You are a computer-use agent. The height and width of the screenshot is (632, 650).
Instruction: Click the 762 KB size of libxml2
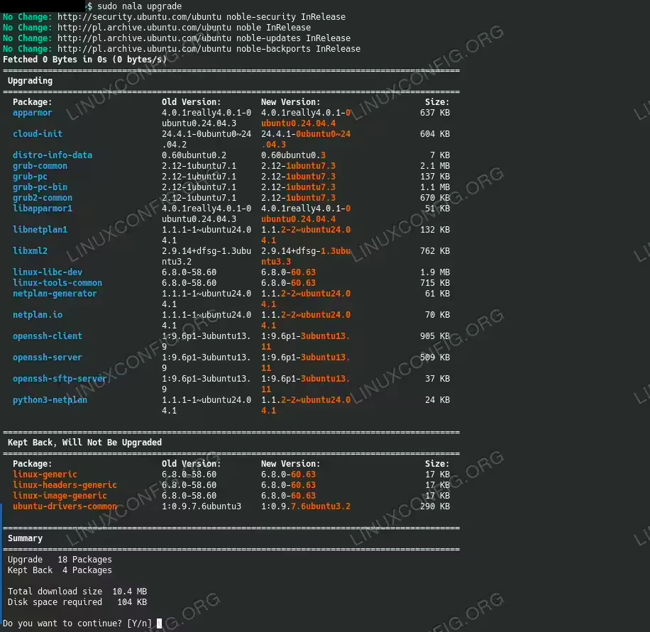(x=435, y=250)
